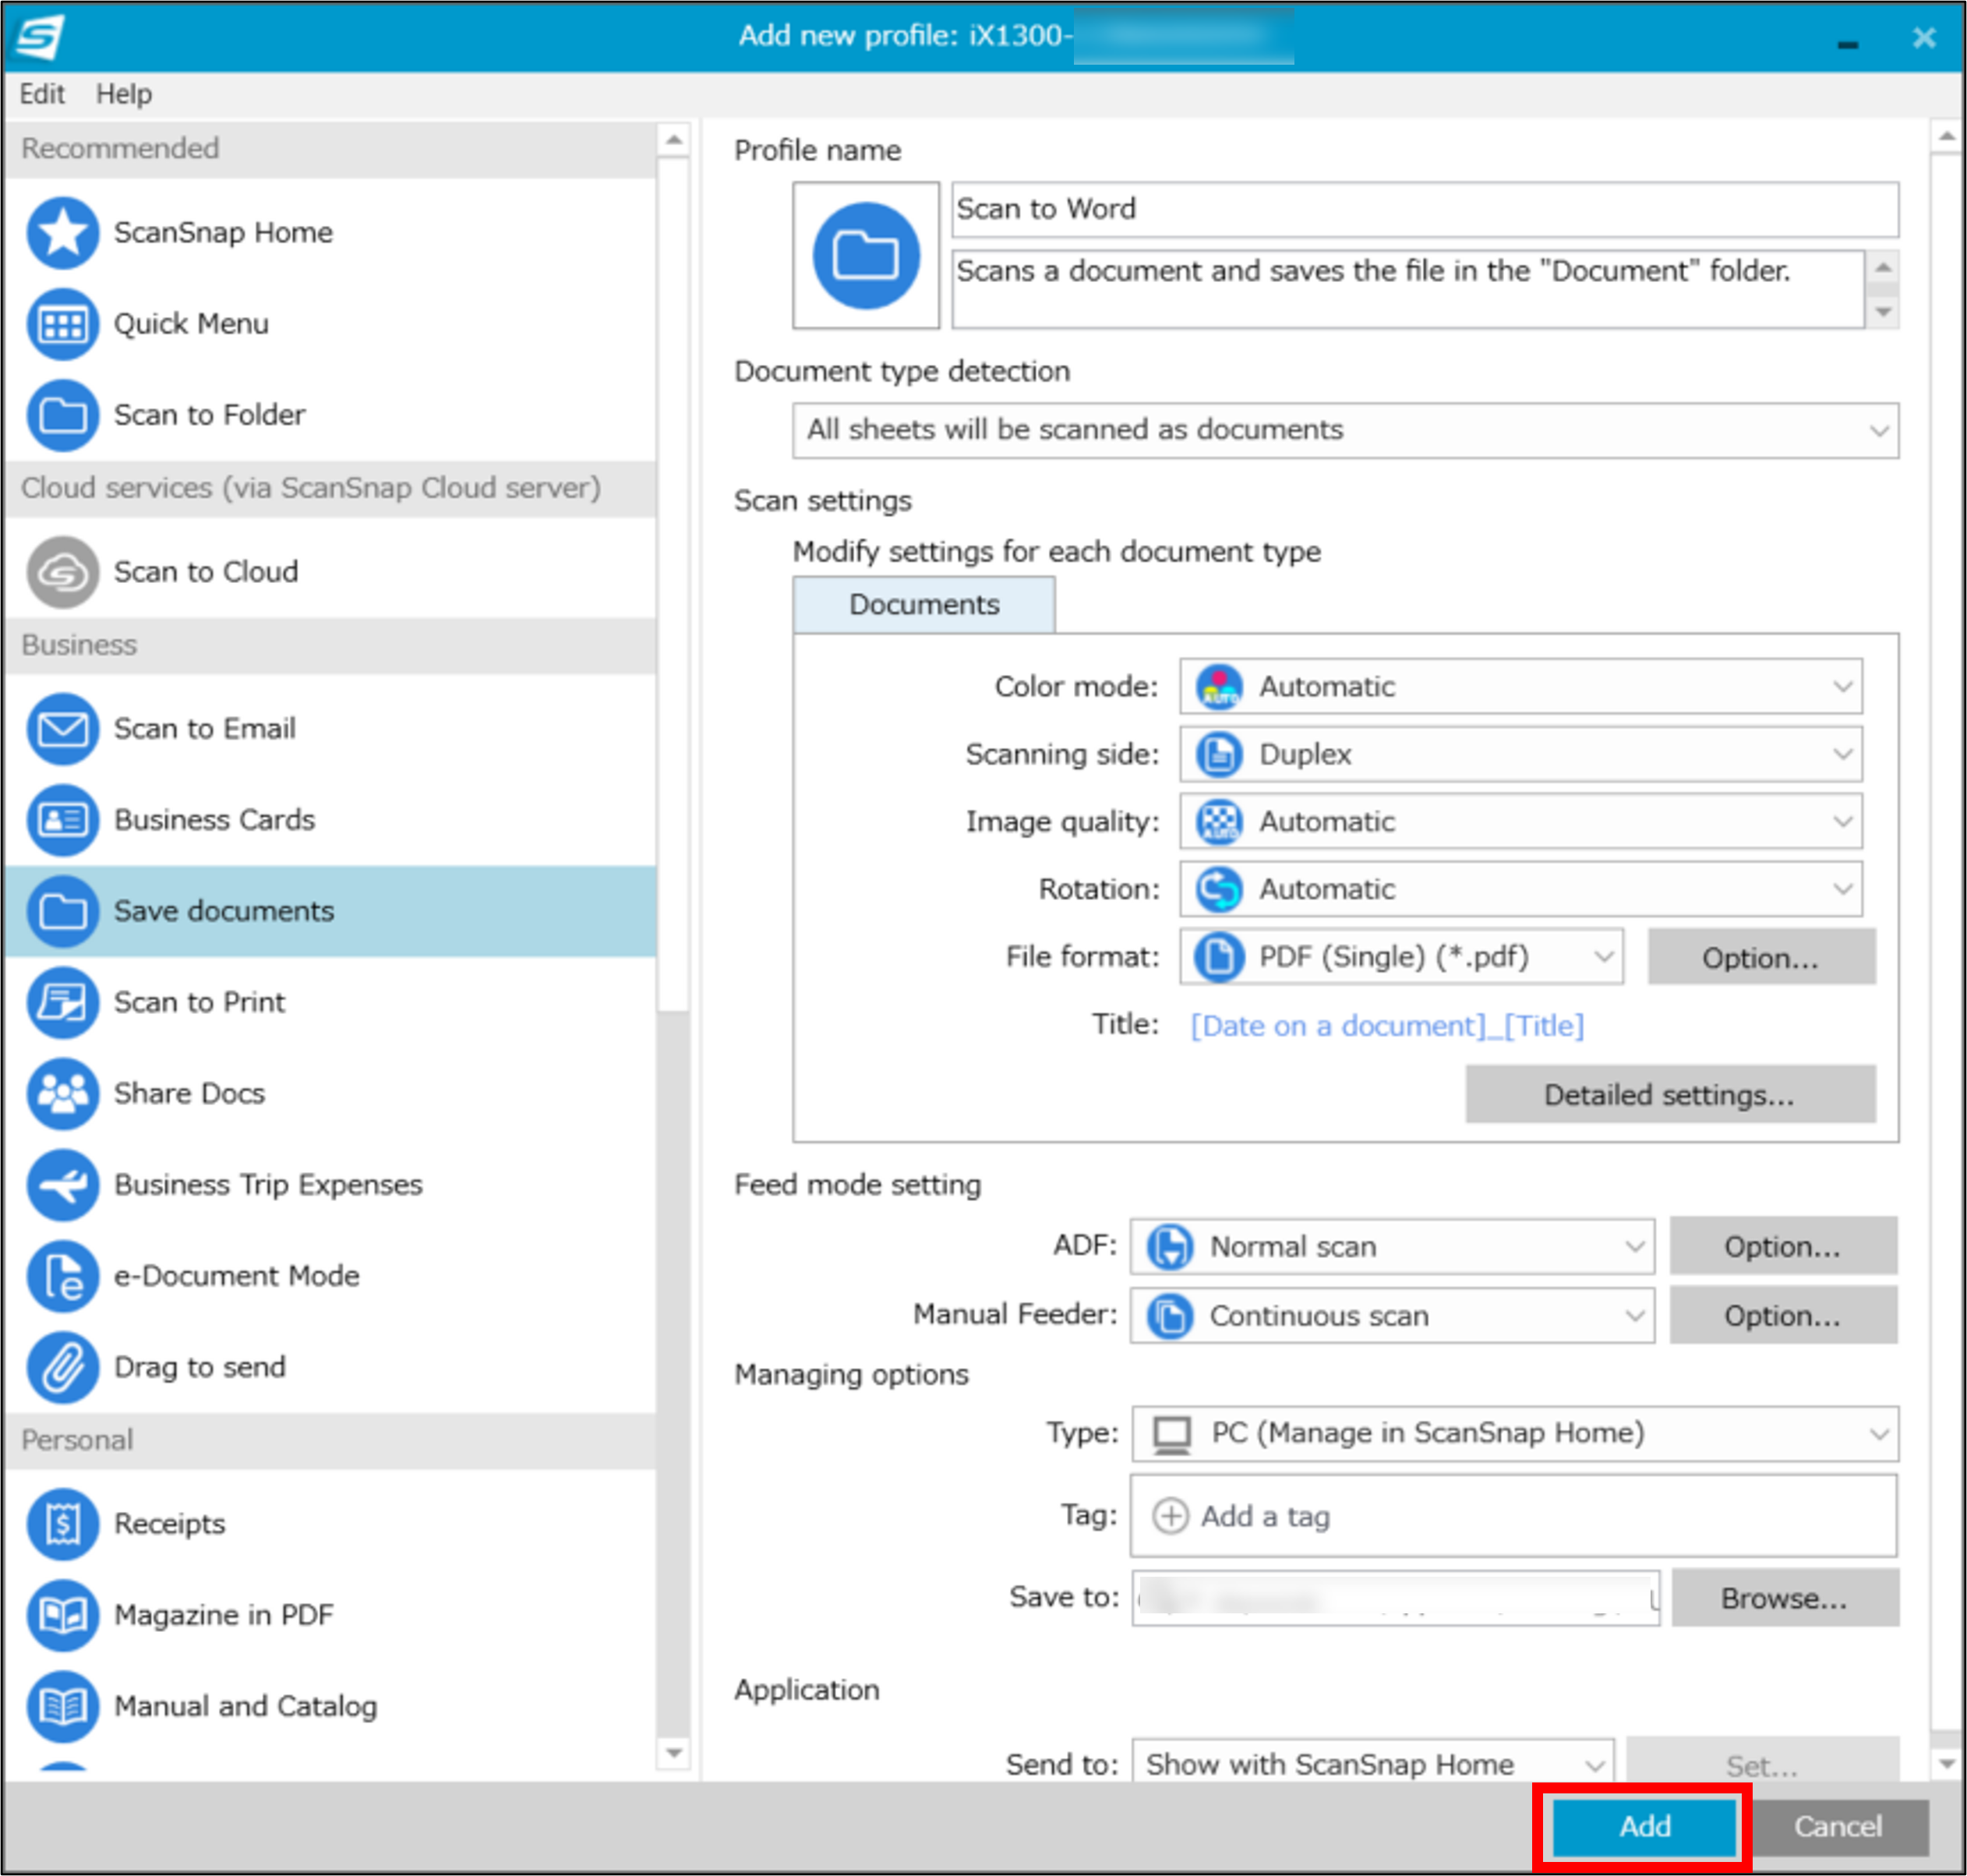Screen dimensions: 1967x1876
Task: Pick the Drag to send paperclip icon
Action: 62,1367
